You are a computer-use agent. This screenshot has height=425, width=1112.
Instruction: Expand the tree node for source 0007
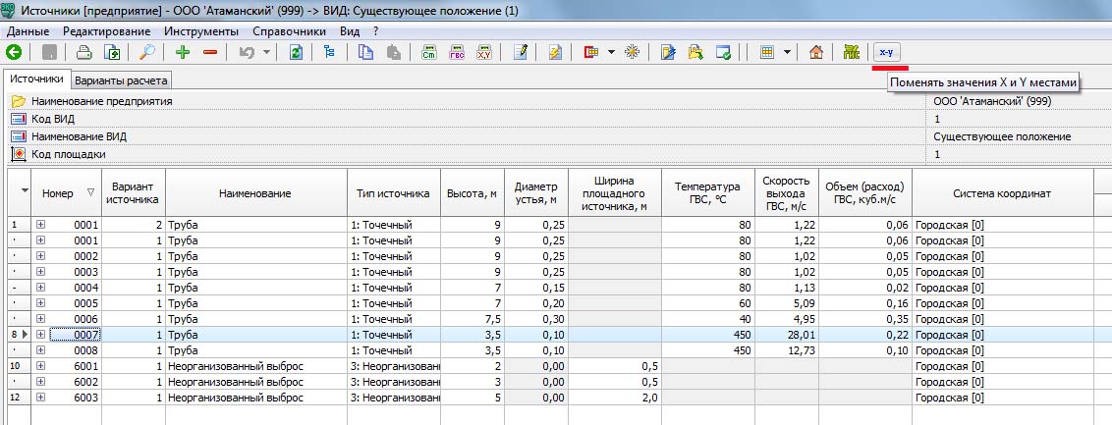[x=41, y=335]
